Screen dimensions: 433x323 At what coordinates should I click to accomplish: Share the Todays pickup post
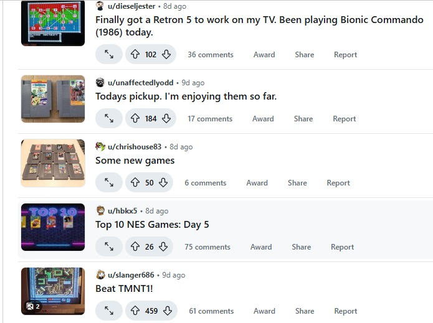[x=303, y=119]
